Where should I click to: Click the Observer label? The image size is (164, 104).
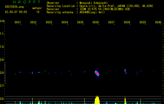(x=53, y=3)
